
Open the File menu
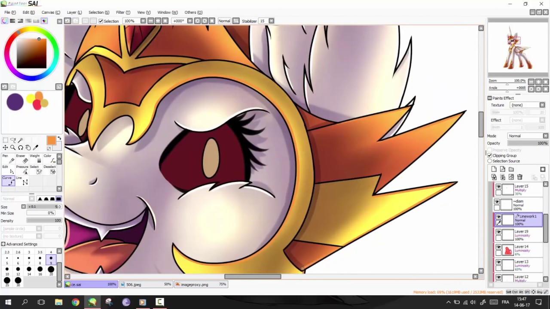click(10, 12)
